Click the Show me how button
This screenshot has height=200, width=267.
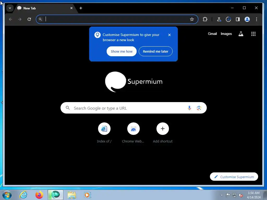coord(122,51)
